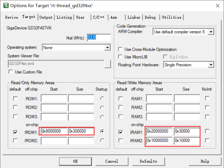Viewport: 224px width, 168px height.
Task: Open the C/C++ tab
Action: [x=99, y=17]
